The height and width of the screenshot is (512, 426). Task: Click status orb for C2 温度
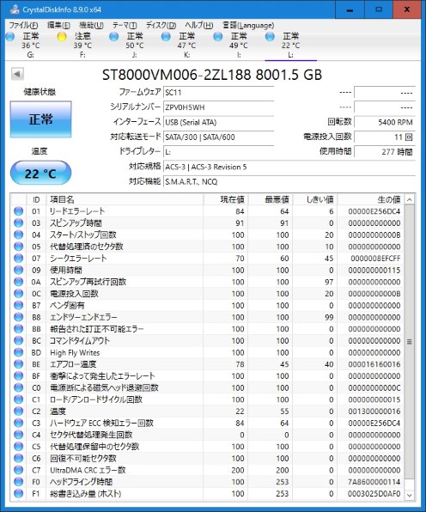(x=19, y=411)
